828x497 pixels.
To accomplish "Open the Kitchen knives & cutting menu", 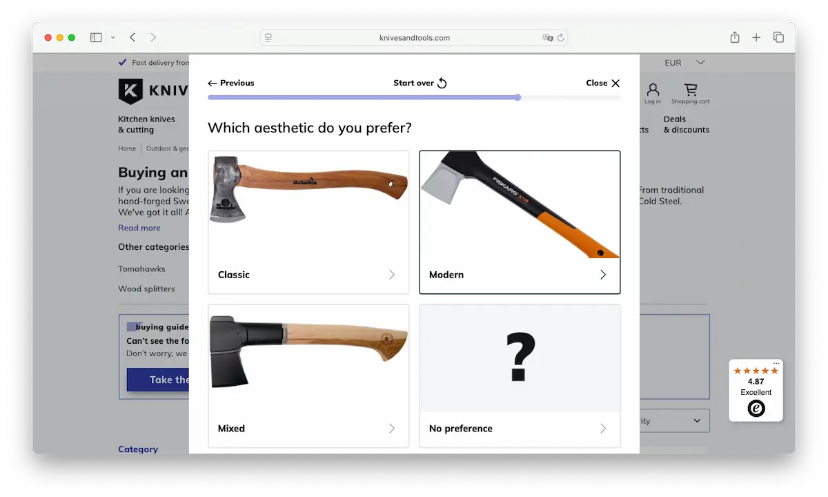I will (146, 124).
